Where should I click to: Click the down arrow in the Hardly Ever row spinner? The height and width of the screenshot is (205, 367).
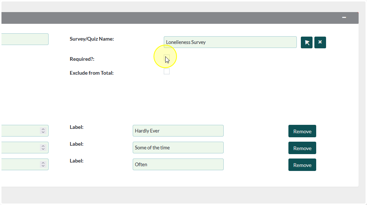pyautogui.click(x=43, y=132)
